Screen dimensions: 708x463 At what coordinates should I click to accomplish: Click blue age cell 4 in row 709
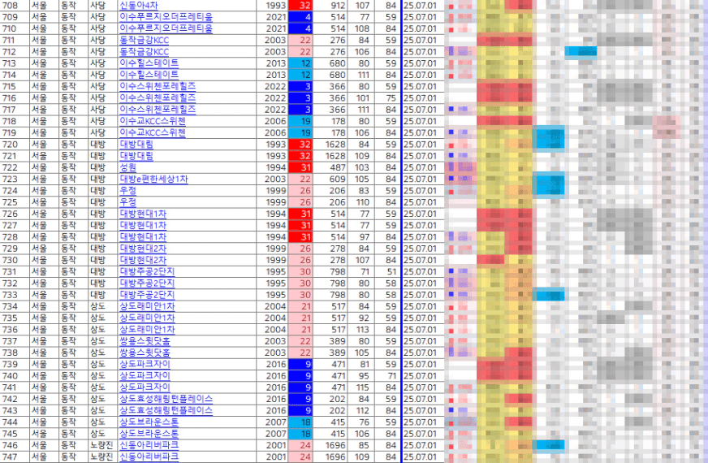pos(300,17)
